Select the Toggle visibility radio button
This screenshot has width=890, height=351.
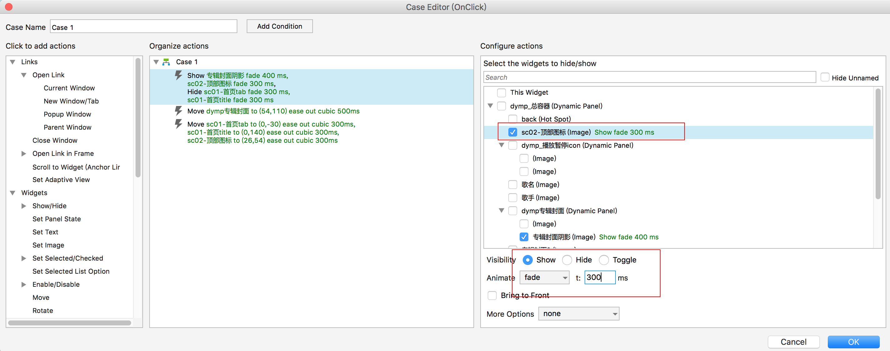point(604,260)
